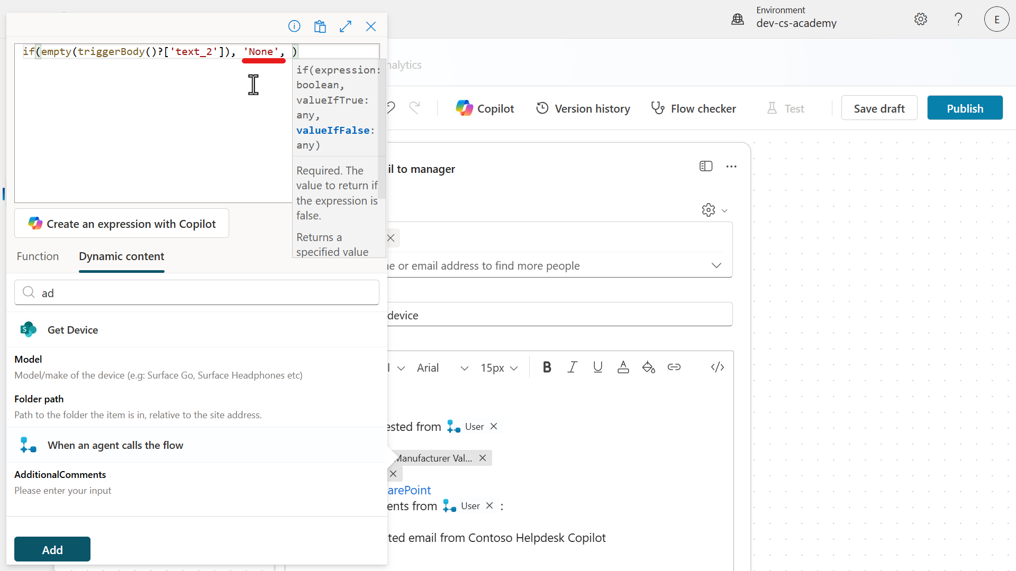Click the clipboard paste icon

pos(320,26)
